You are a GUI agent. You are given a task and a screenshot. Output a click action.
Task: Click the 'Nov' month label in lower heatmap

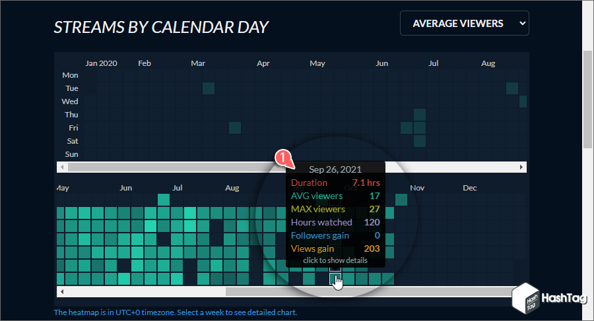pos(417,188)
